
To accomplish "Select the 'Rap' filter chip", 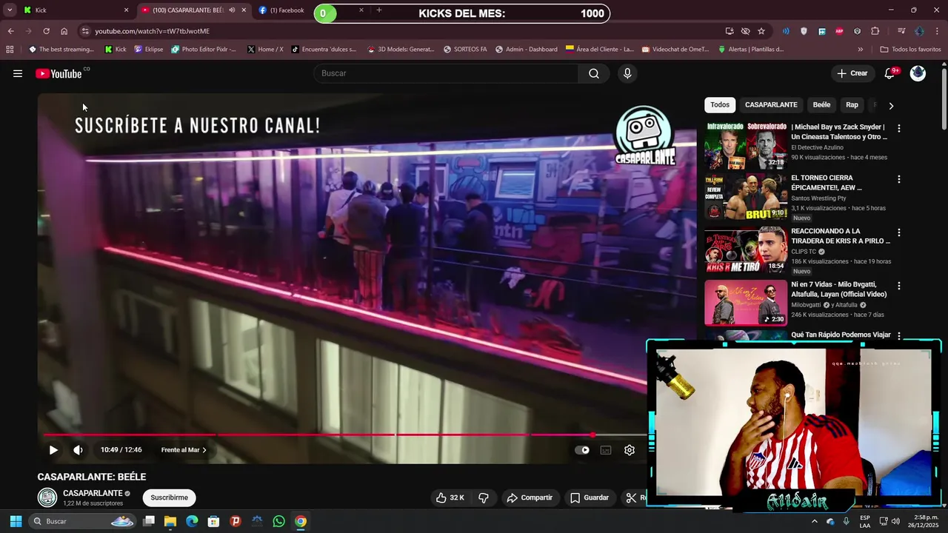I will (x=852, y=105).
